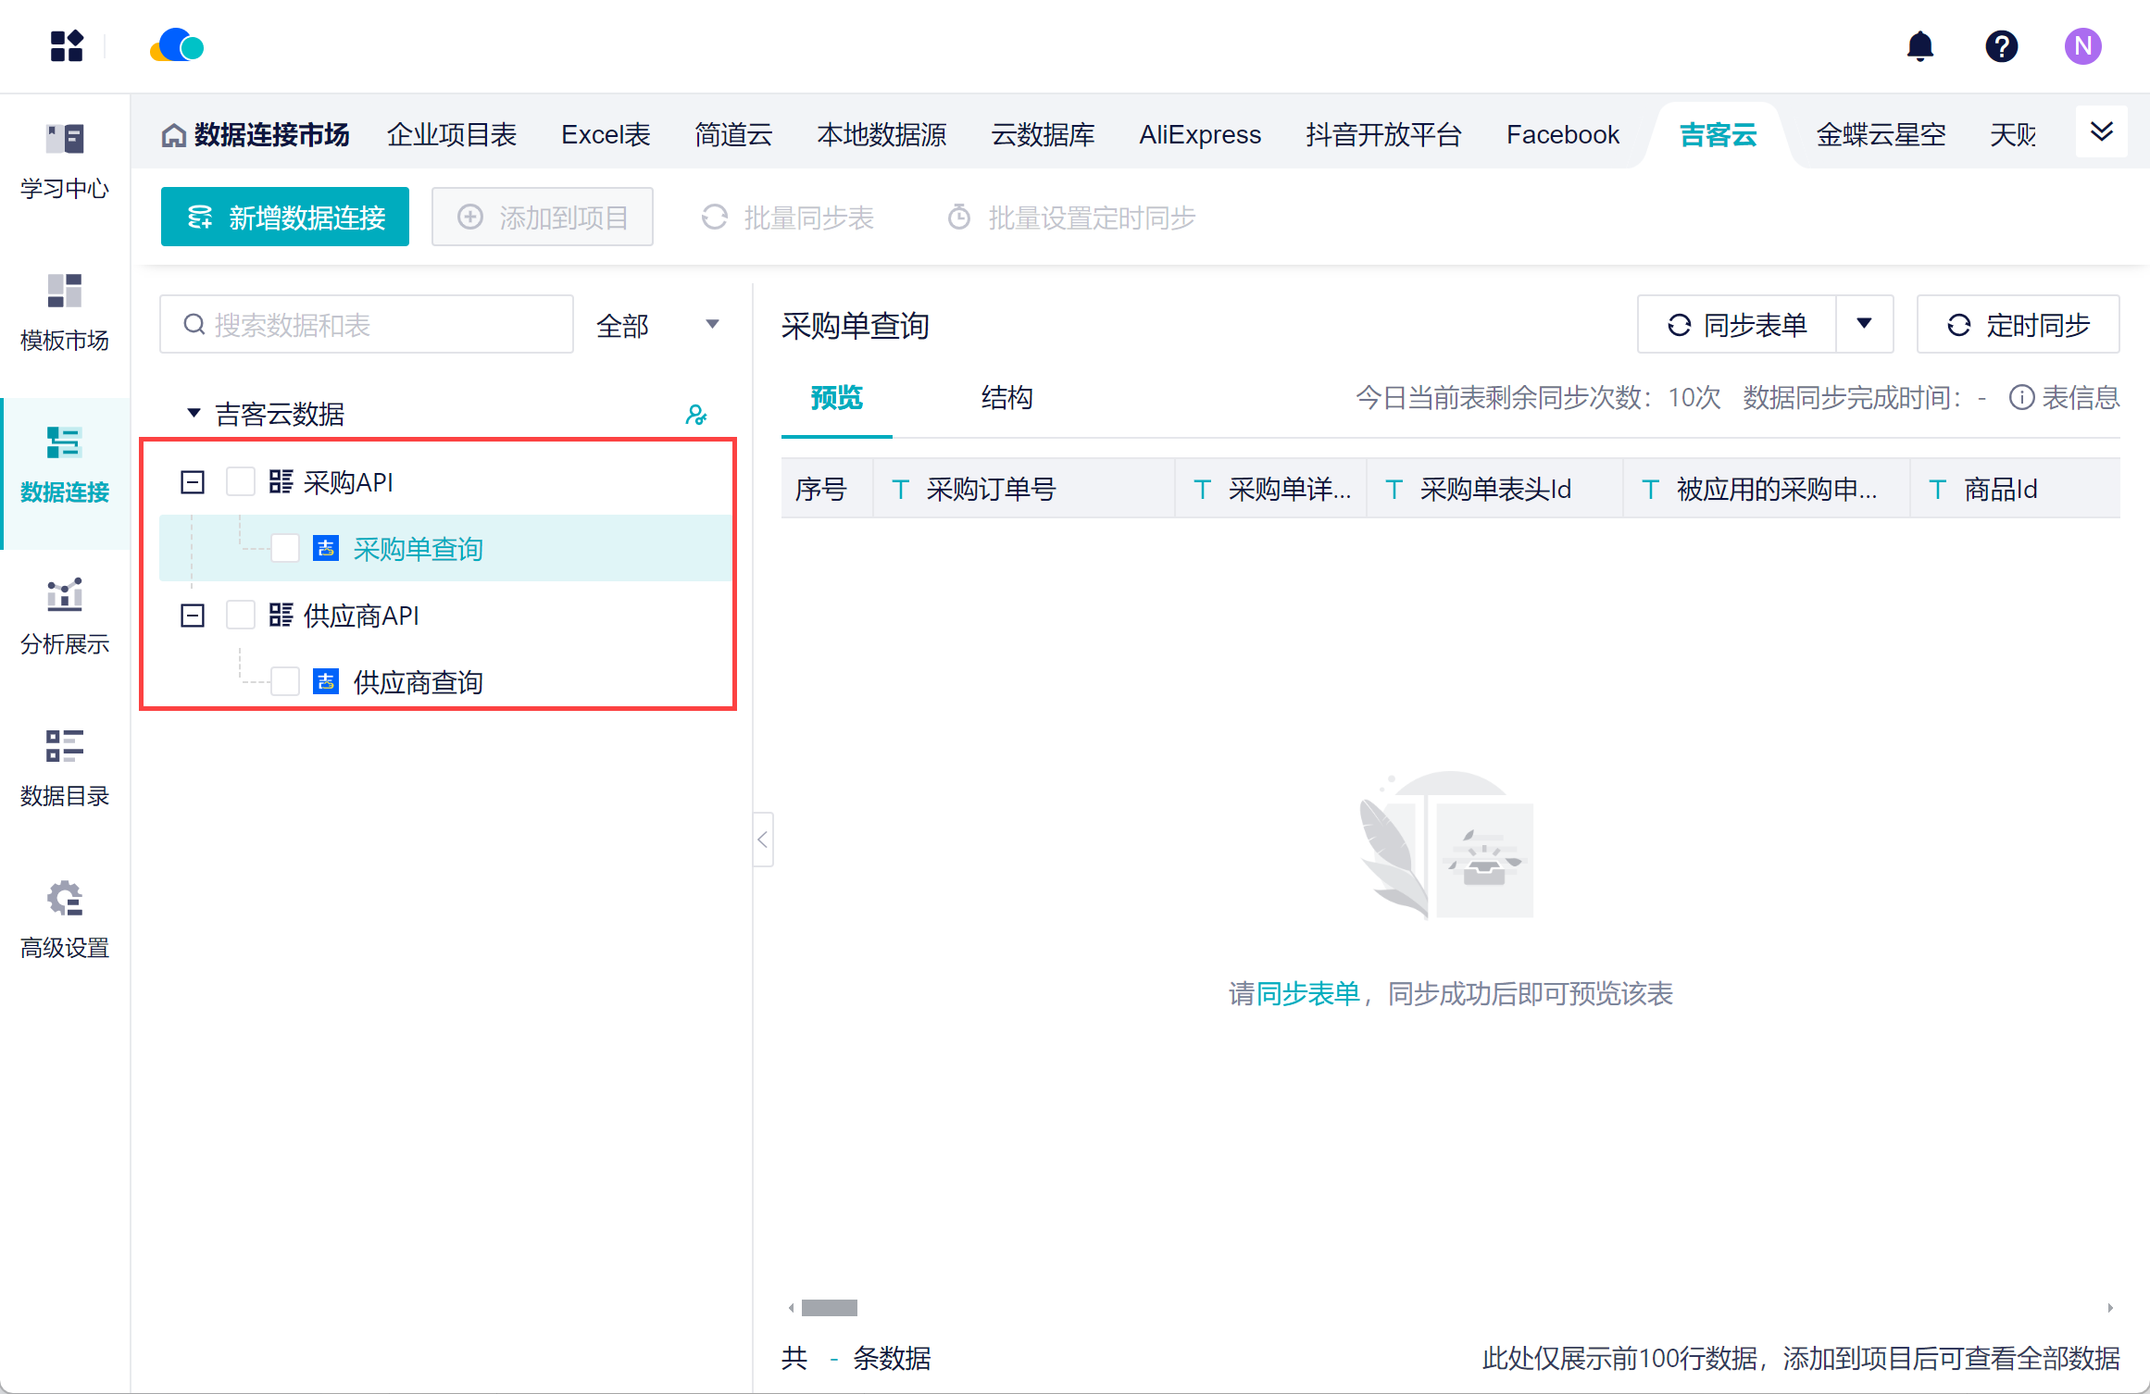The width and height of the screenshot is (2150, 1394).
Task: Select the 供应商查询 checkbox
Action: 285,682
